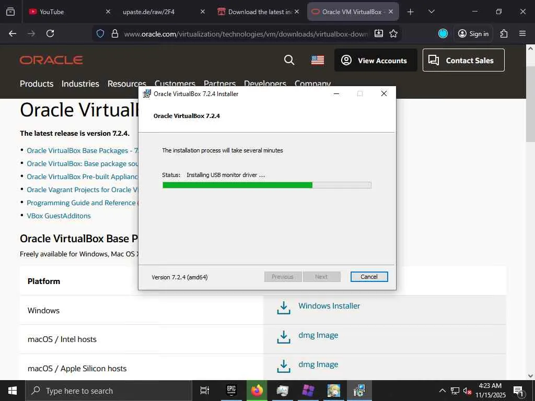535x401 pixels.
Task: Change country via US flag icon
Action: point(317,61)
